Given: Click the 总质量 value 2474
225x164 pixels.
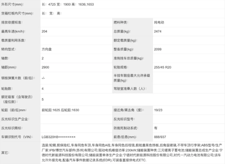Looking at the screenshot, I should tap(158, 31).
